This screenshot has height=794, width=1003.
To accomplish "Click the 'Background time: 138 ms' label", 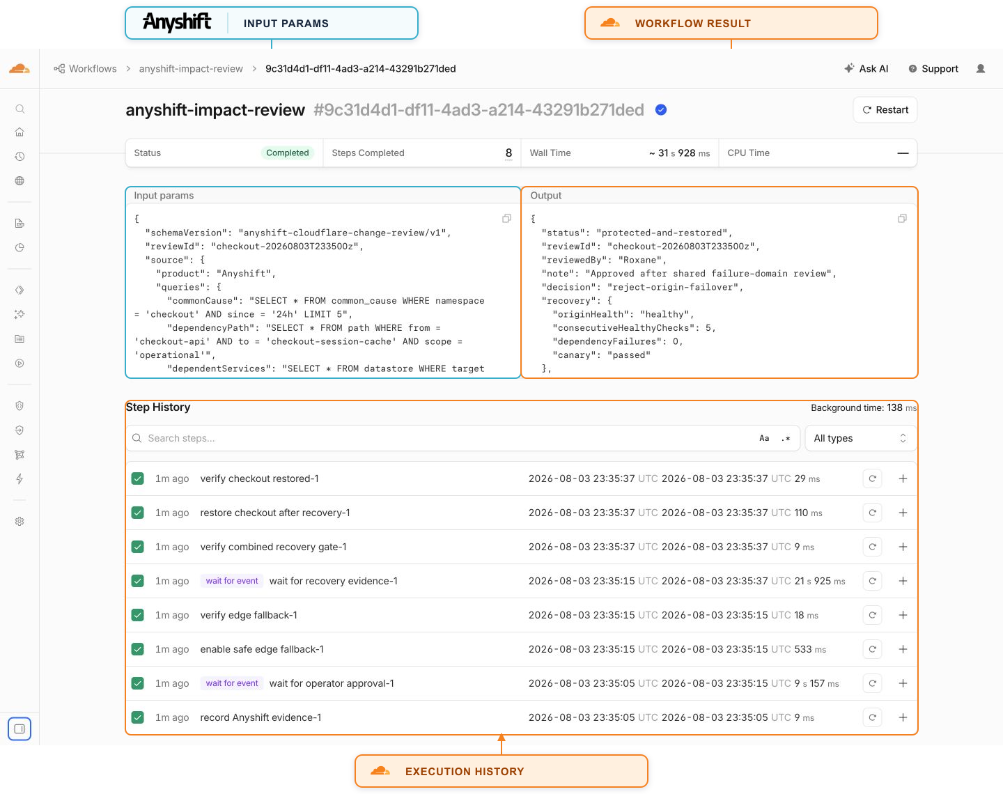I will 864,407.
